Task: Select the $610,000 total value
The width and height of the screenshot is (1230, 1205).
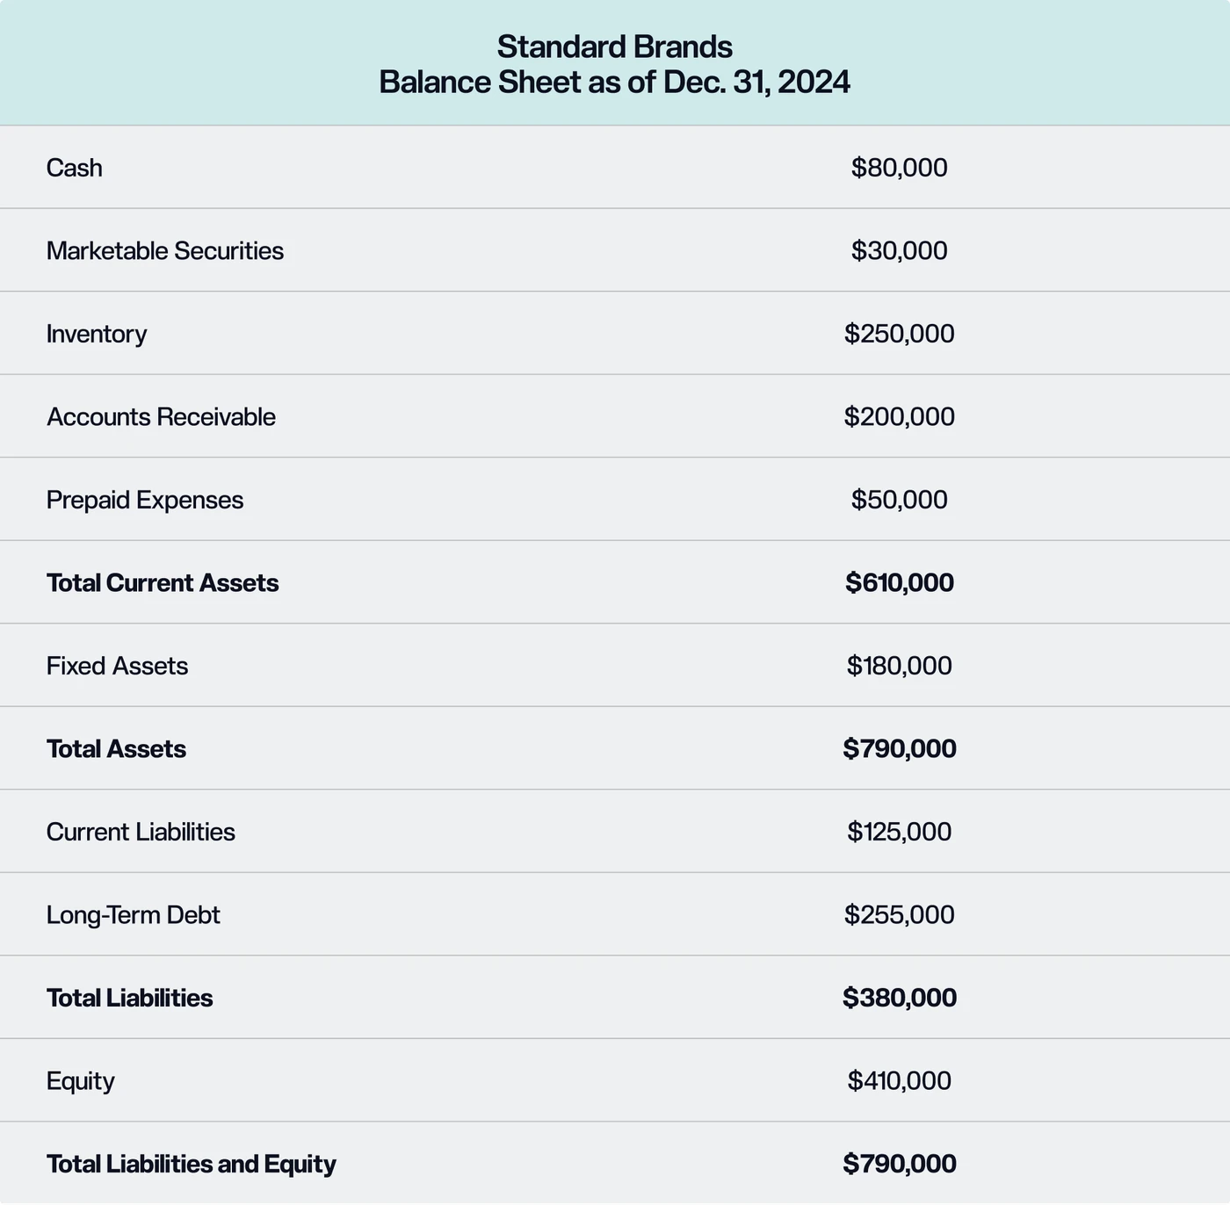Action: point(899,583)
